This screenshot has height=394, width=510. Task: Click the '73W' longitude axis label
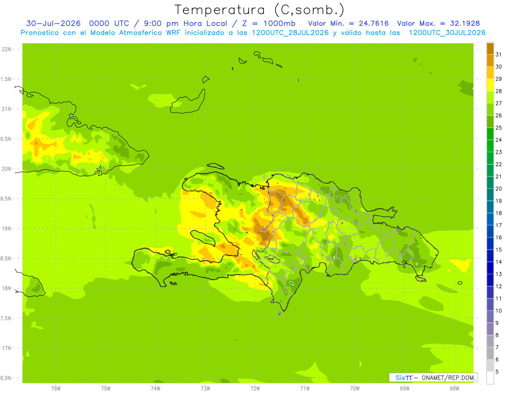click(205, 388)
